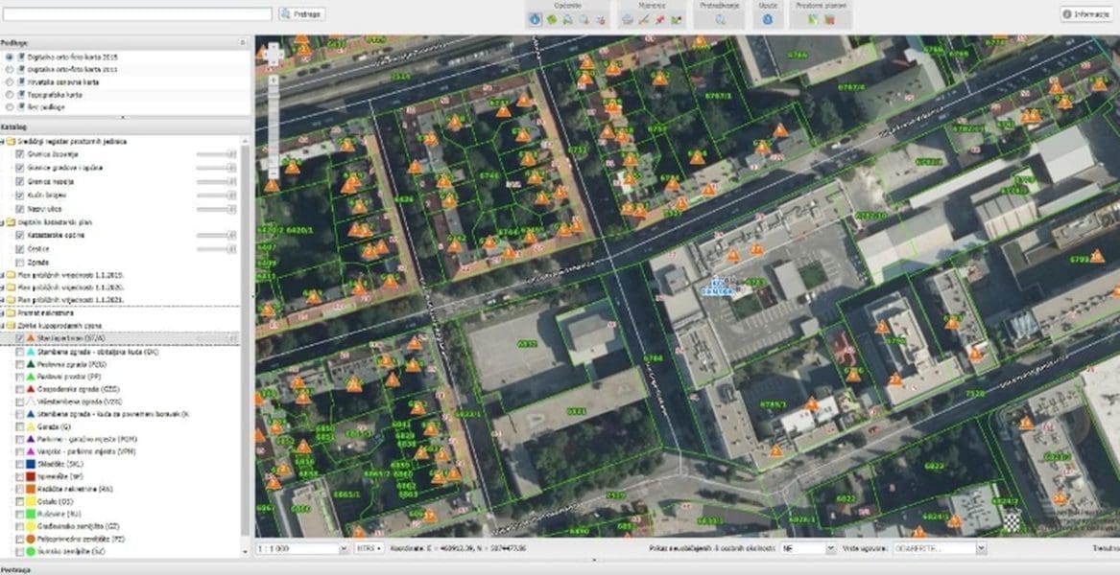Viewport: 1120px width, 575px height.
Task: Click the blue info icon under Općenito
Action: tap(535, 19)
